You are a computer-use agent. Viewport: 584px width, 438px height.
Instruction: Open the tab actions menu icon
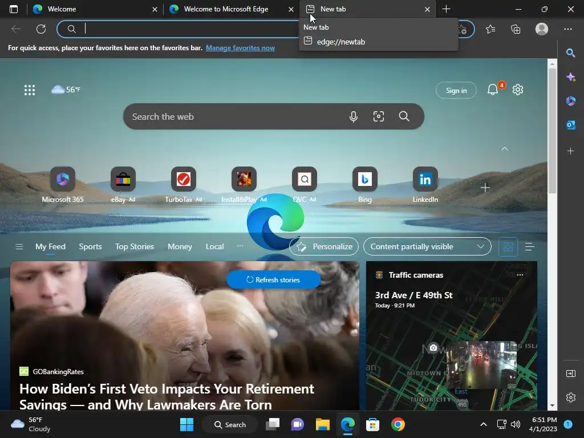tap(14, 9)
